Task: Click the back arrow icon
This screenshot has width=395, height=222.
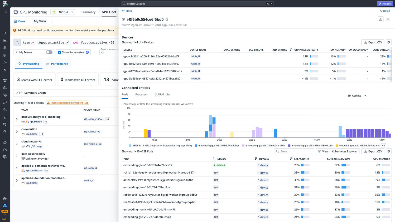Action: click(x=123, y=11)
